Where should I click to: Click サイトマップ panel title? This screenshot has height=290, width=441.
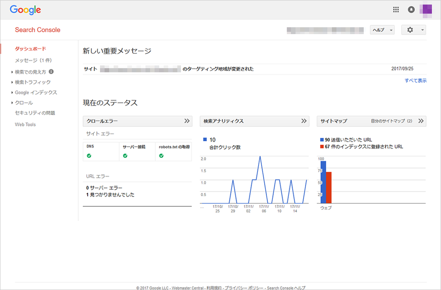334,121
